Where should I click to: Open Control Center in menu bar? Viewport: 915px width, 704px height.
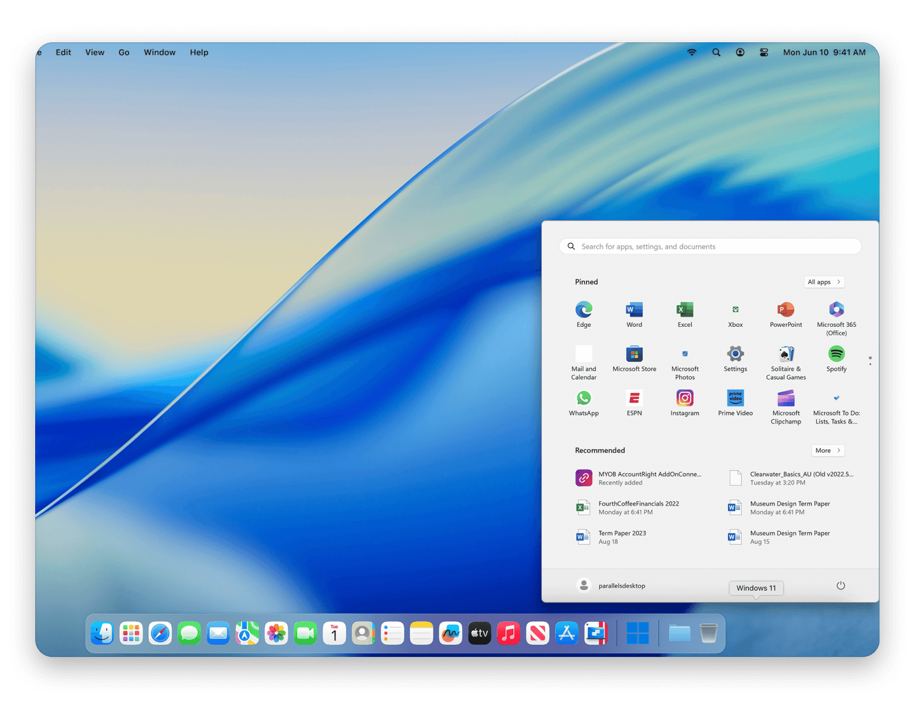pos(764,52)
